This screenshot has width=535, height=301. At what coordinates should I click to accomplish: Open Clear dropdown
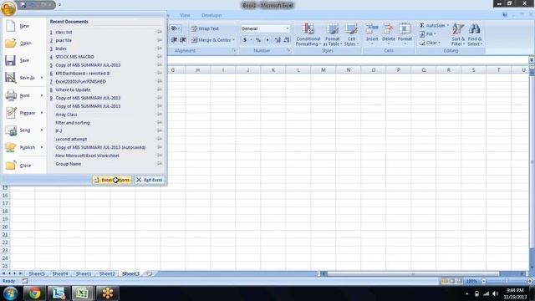click(430, 43)
